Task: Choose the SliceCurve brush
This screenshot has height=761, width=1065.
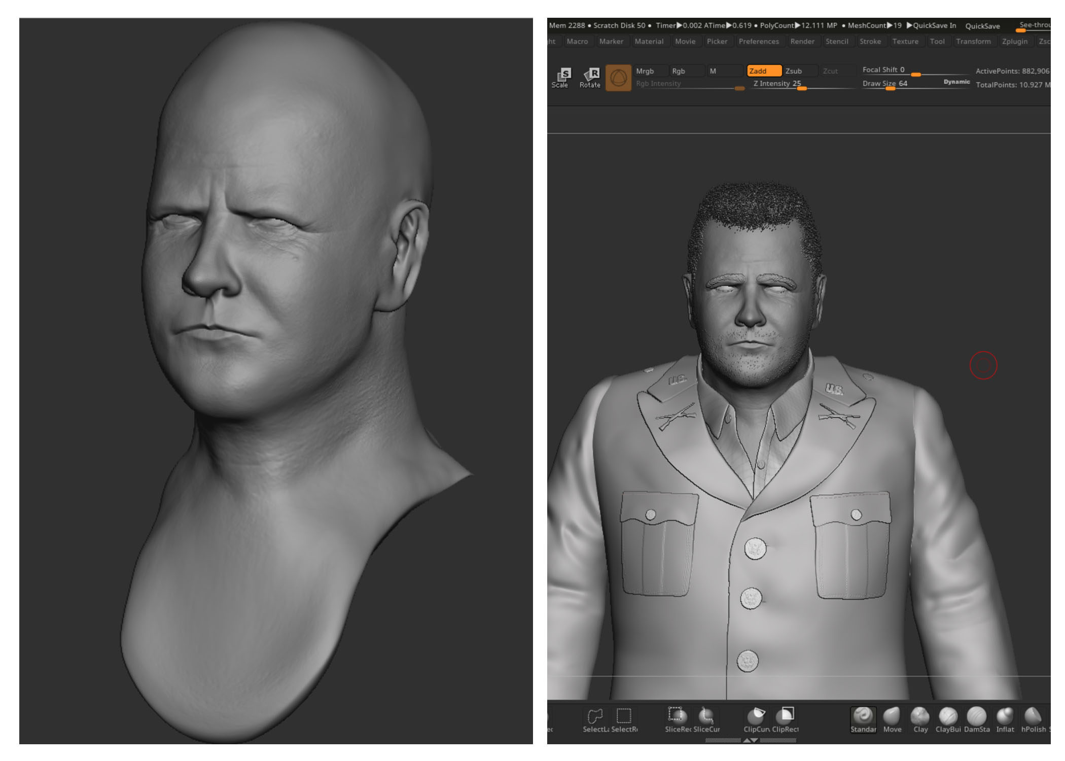Action: tap(706, 720)
